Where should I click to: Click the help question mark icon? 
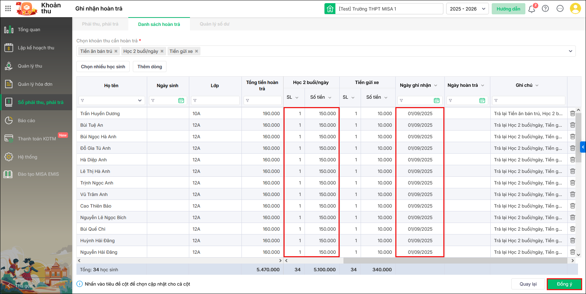[x=545, y=9]
